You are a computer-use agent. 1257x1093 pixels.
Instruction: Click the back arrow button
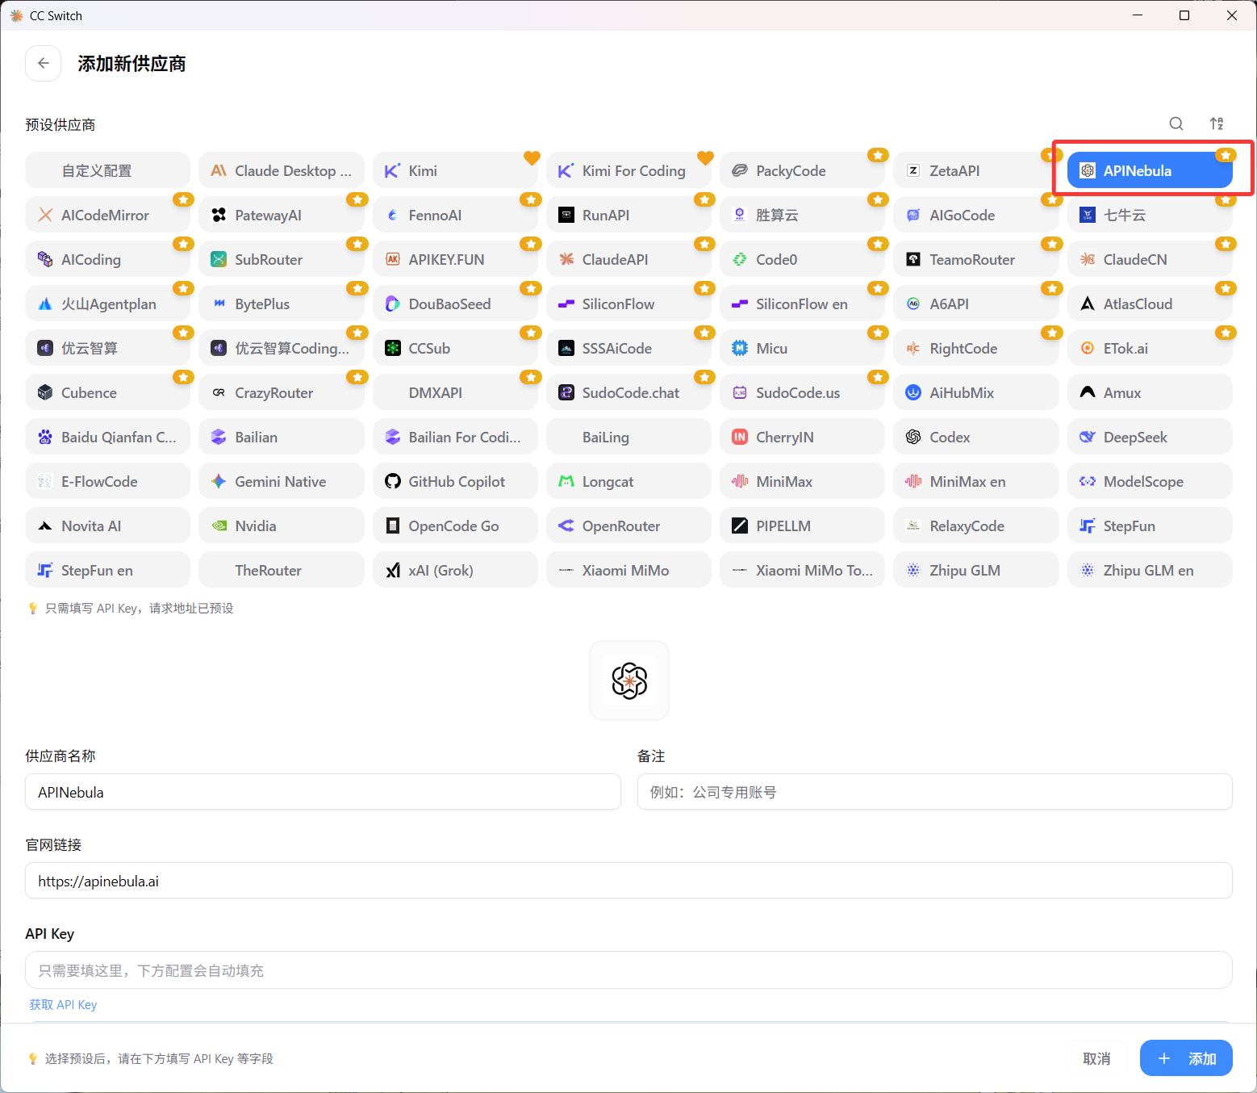coord(44,64)
